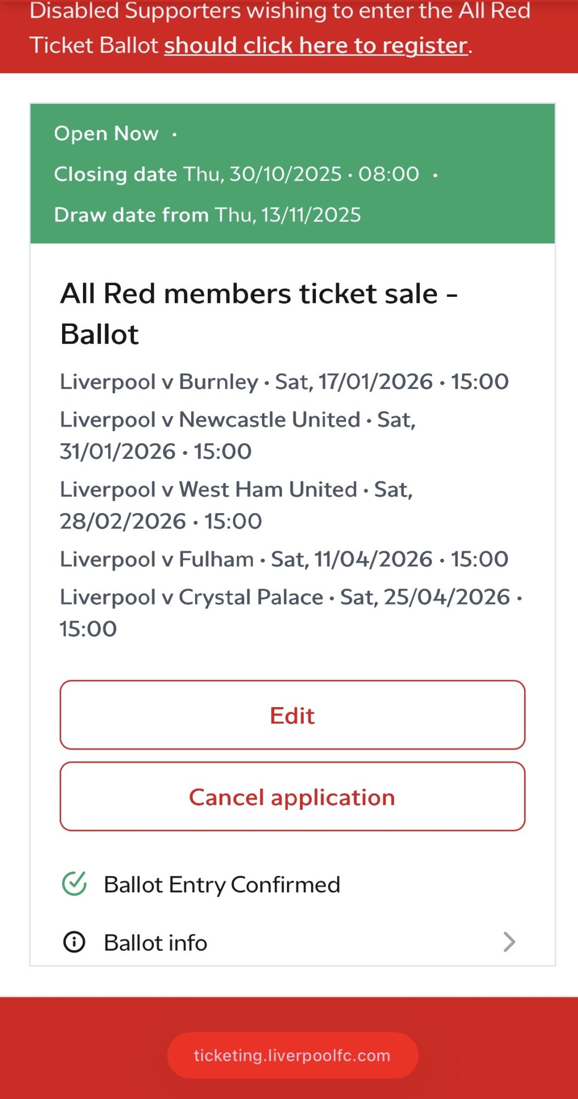Click the Closing date line in green banner

click(x=236, y=174)
